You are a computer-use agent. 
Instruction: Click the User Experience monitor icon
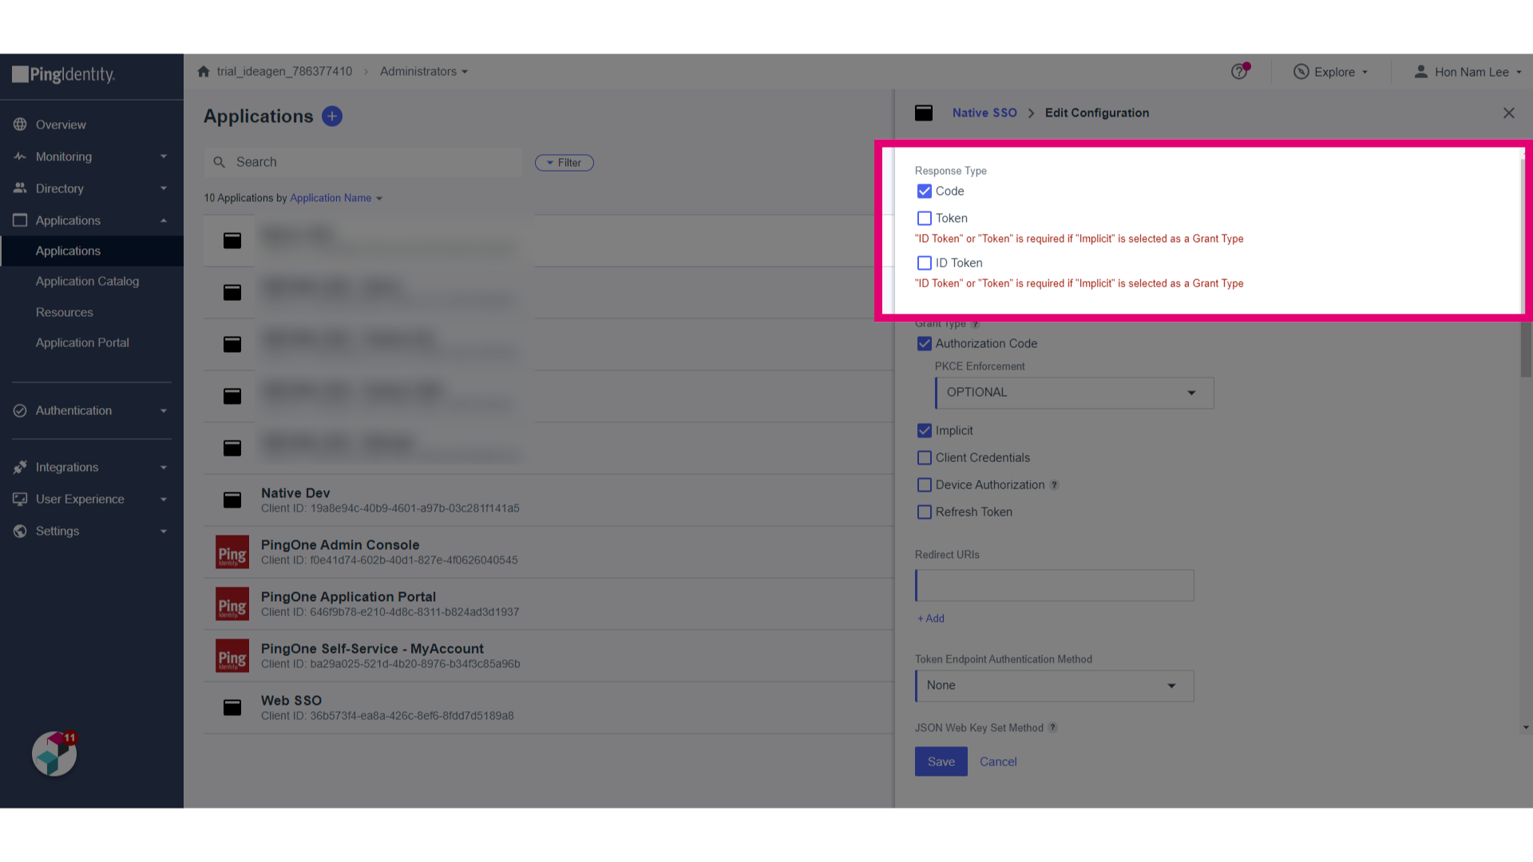[20, 499]
